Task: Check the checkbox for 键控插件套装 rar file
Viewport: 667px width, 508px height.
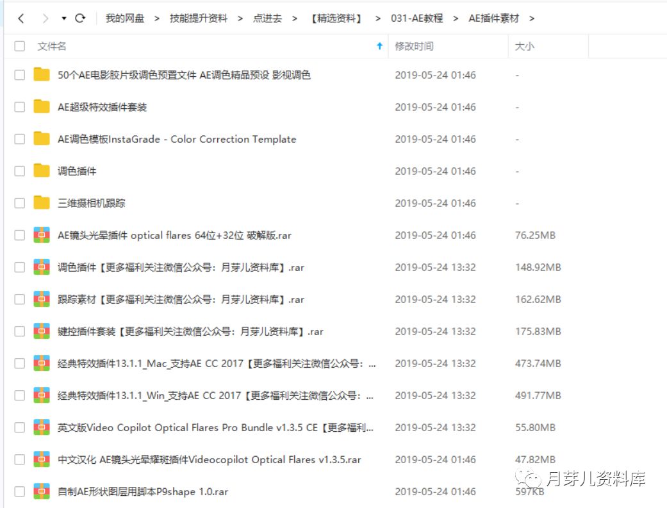Action: (x=19, y=331)
